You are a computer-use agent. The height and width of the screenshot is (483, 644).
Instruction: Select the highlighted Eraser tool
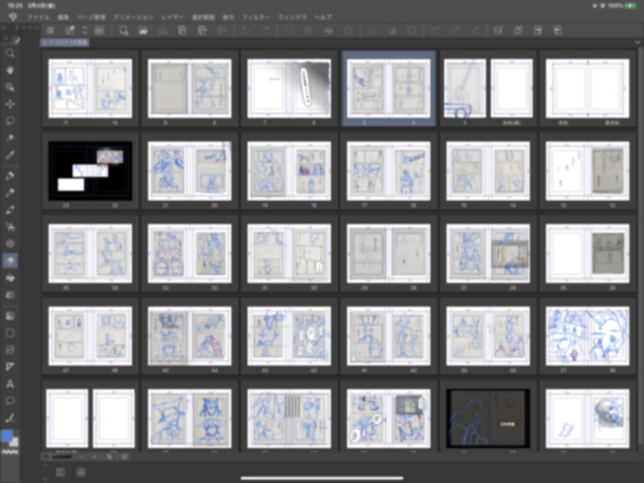[x=10, y=260]
